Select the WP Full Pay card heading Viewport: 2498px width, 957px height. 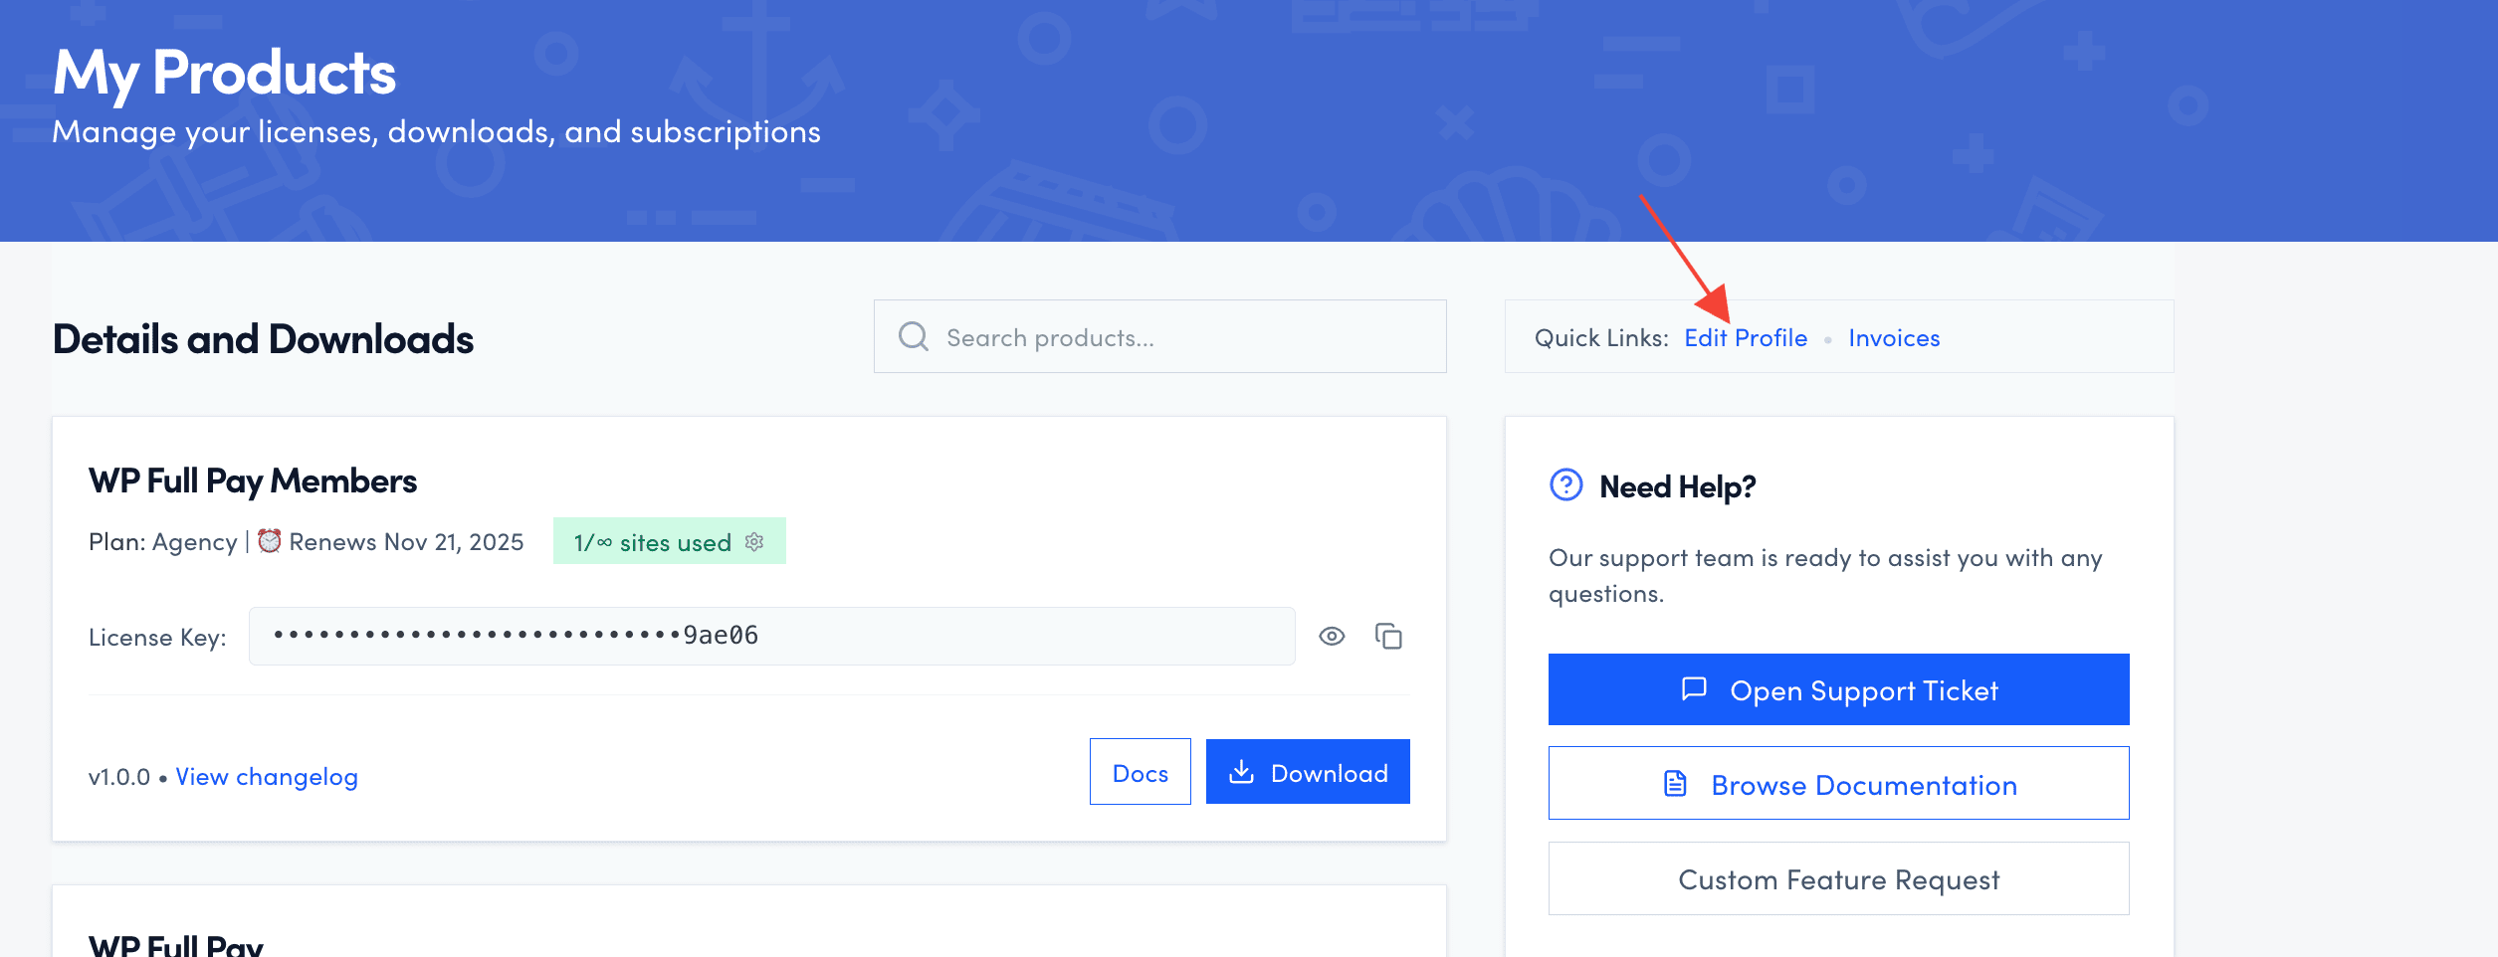tap(176, 943)
